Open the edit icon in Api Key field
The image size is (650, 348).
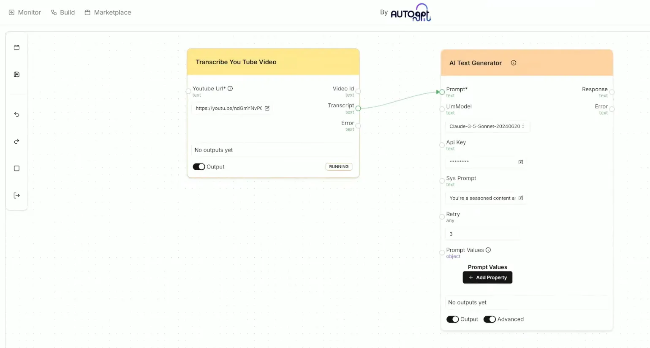[521, 162]
